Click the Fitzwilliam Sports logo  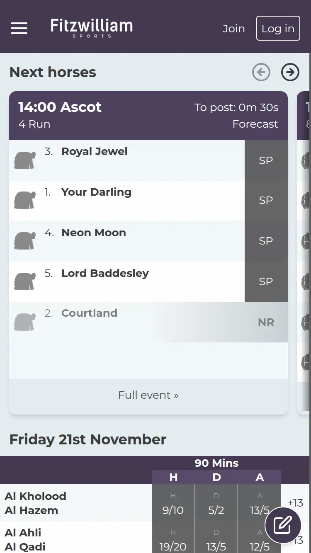point(92,28)
